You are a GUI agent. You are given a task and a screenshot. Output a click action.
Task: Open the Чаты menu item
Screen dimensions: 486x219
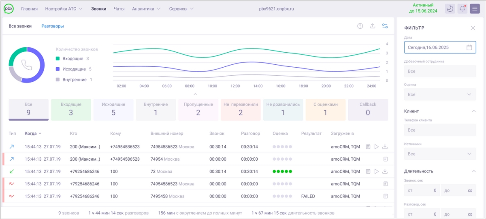coord(119,9)
